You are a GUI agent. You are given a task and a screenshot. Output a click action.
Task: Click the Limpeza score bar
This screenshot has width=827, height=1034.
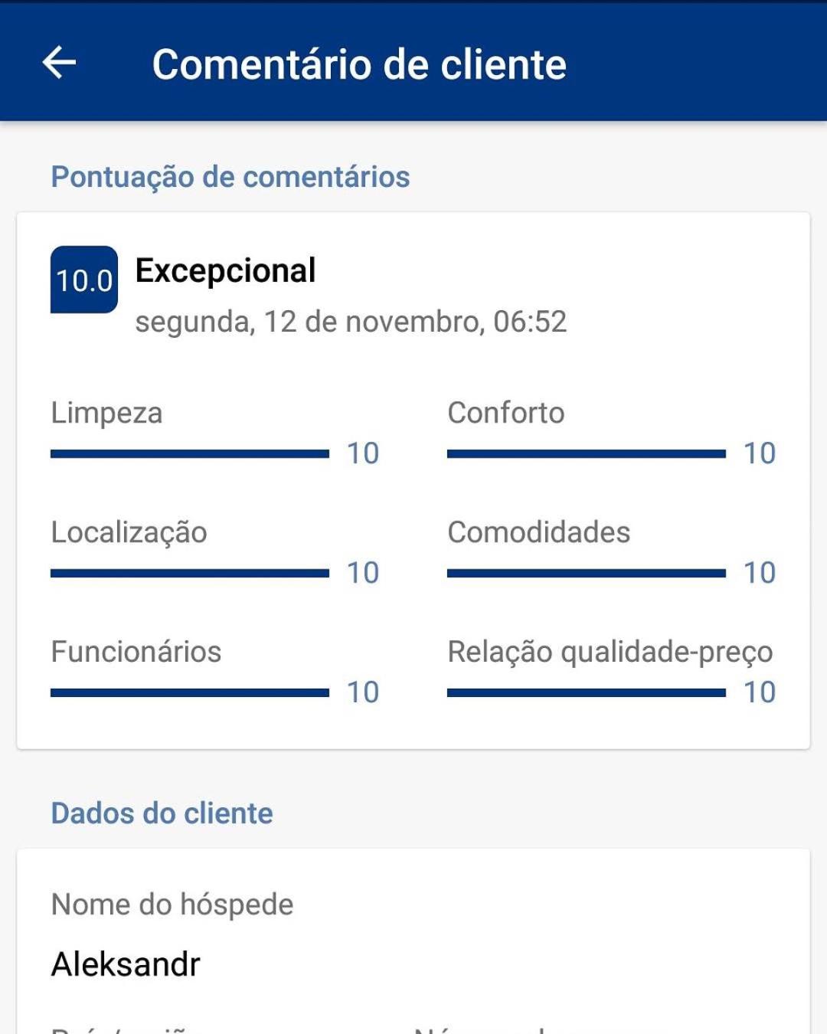[x=190, y=454]
